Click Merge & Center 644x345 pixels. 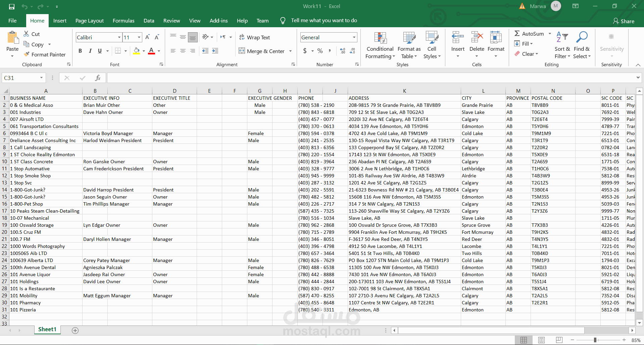point(262,51)
